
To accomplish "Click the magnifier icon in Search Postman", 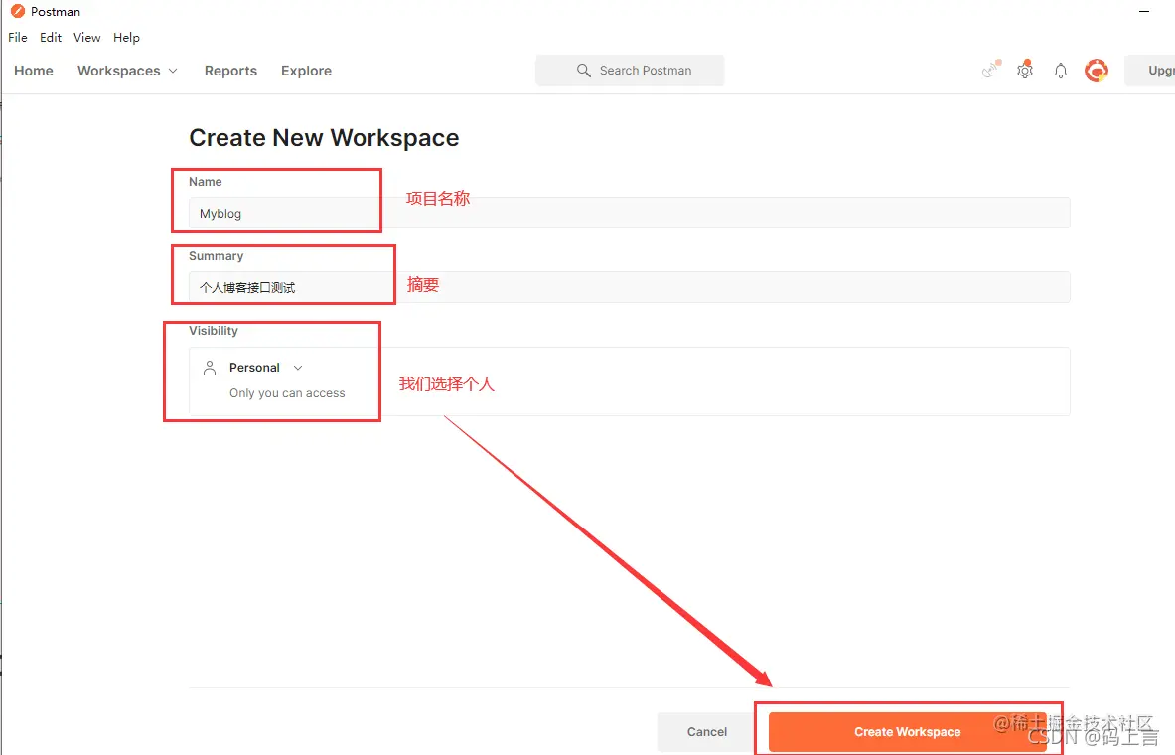I will pos(583,70).
